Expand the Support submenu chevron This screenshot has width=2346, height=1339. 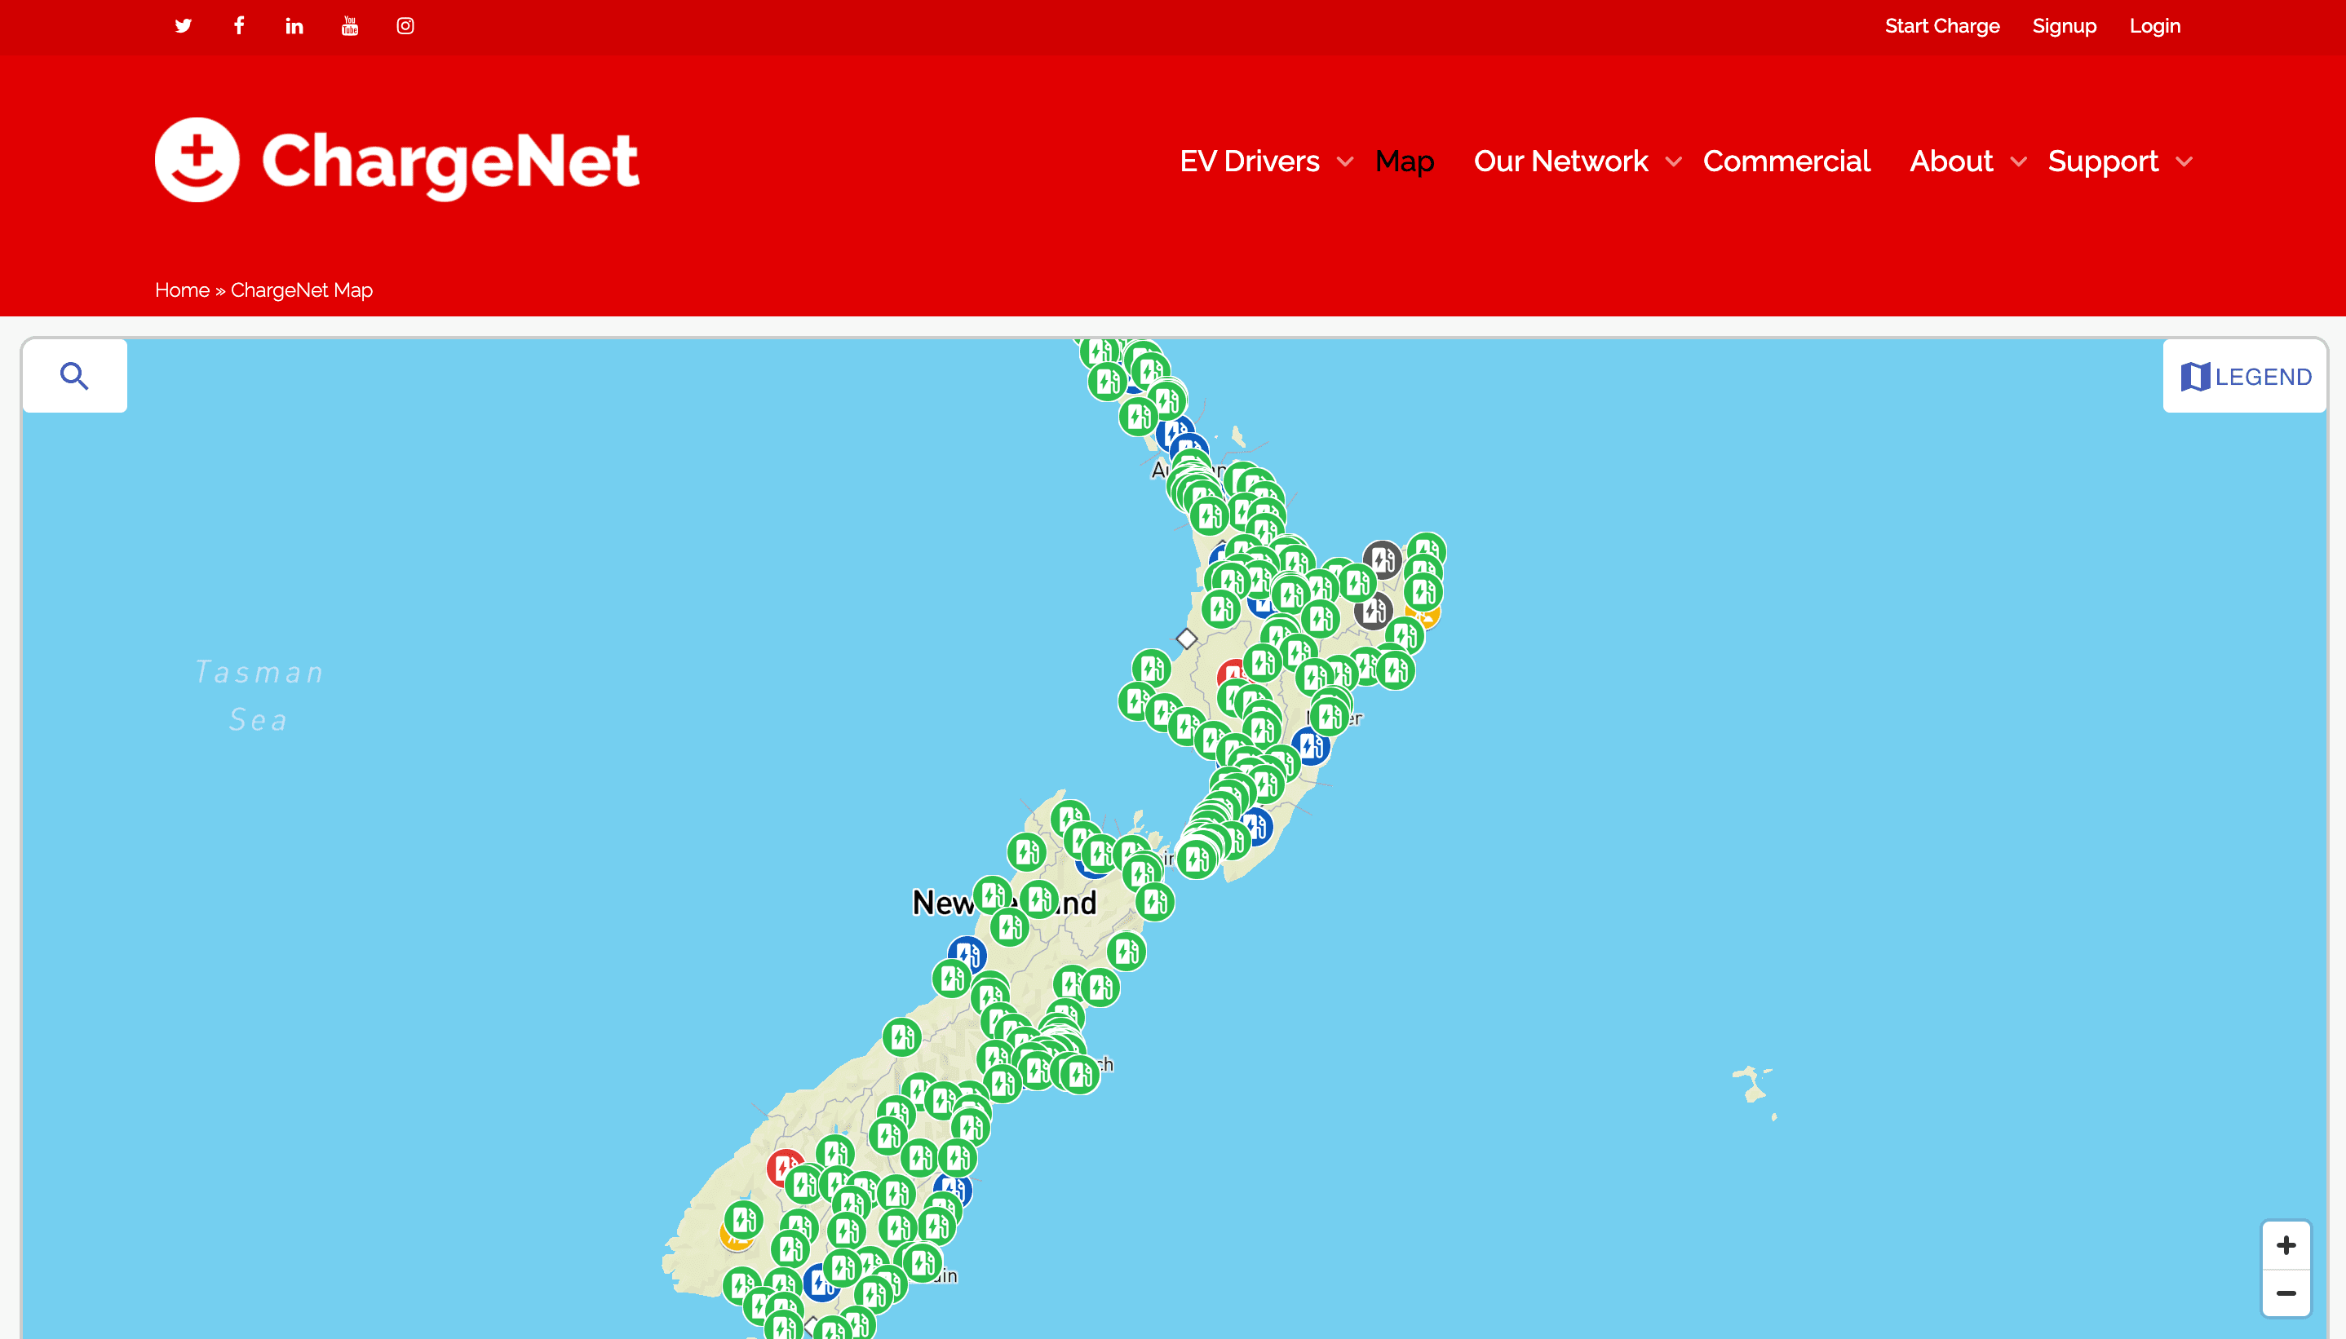coord(2184,161)
